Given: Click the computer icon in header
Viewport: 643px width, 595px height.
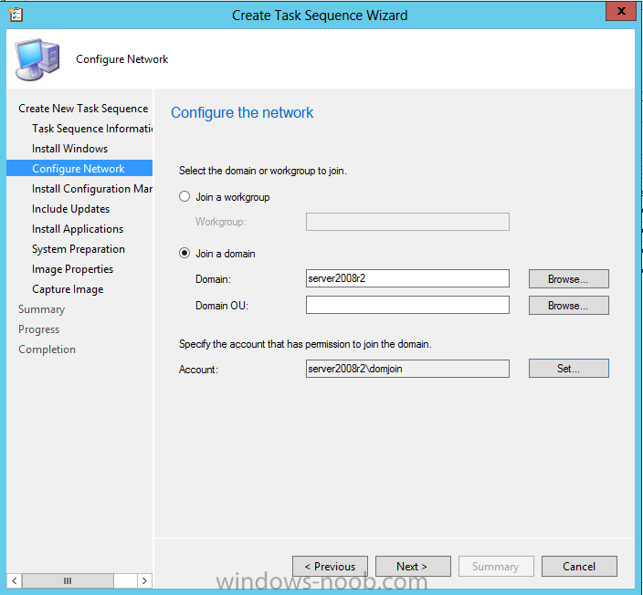Looking at the screenshot, I should point(37,59).
